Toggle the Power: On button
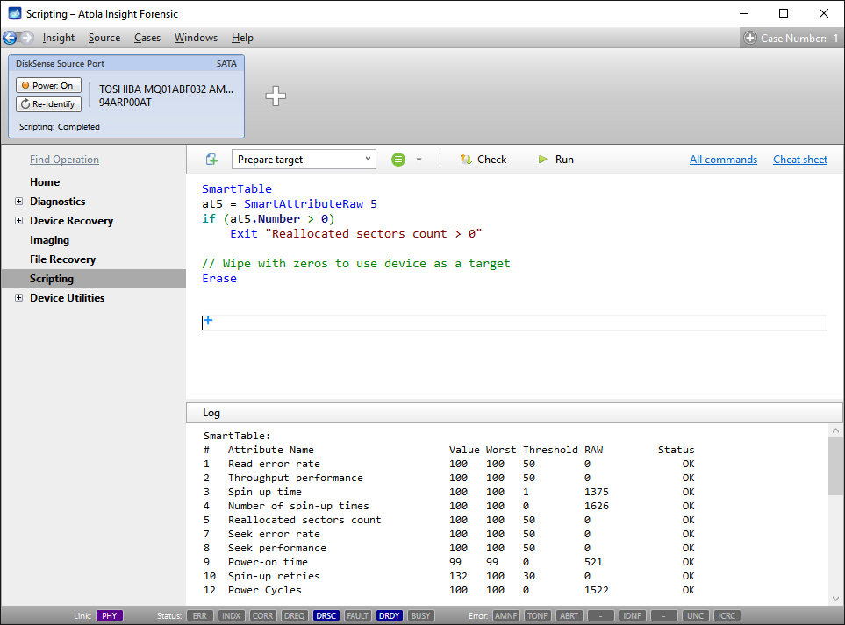This screenshot has width=845, height=625. (x=48, y=86)
